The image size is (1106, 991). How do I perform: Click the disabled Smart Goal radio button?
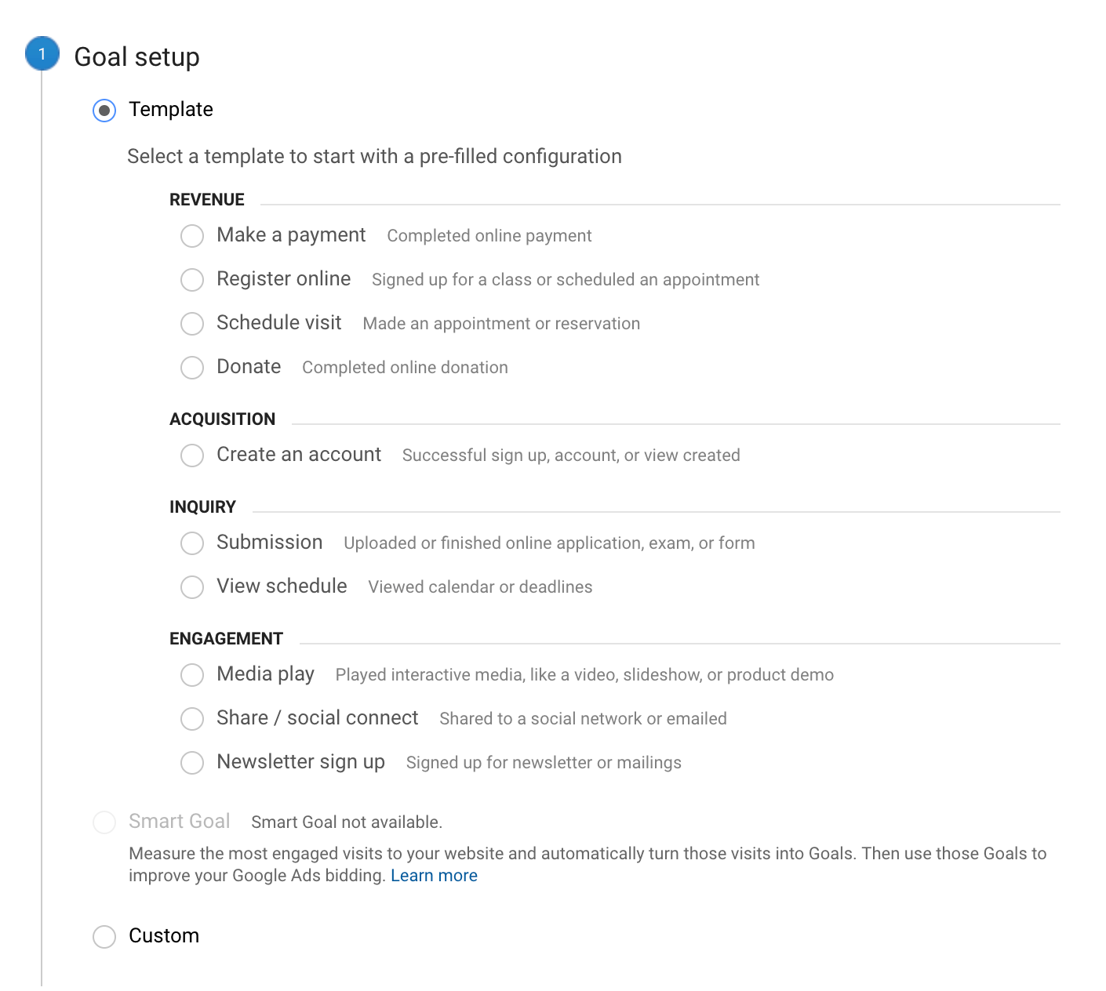click(104, 822)
